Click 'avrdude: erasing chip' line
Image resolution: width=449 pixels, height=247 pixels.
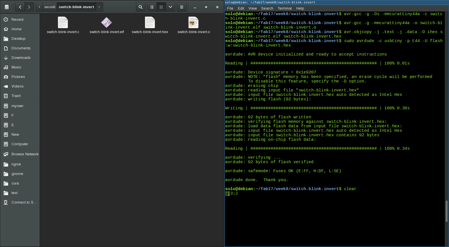252,86
